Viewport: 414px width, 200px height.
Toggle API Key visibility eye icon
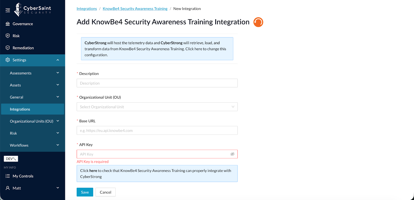pyautogui.click(x=232, y=154)
